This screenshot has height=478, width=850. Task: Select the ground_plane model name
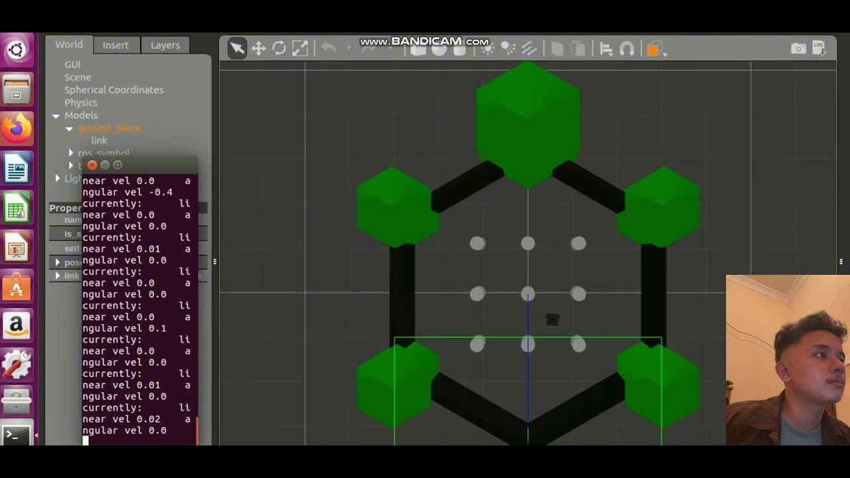(110, 128)
